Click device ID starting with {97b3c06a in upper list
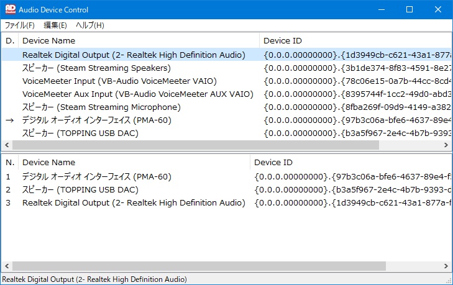 tap(357, 120)
